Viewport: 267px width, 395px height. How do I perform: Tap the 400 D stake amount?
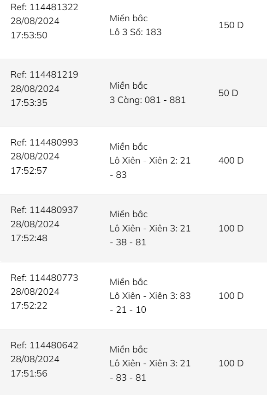(231, 160)
